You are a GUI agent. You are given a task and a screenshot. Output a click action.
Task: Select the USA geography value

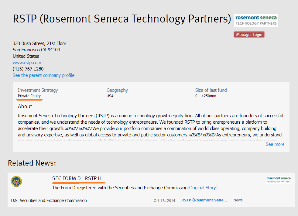(x=110, y=96)
